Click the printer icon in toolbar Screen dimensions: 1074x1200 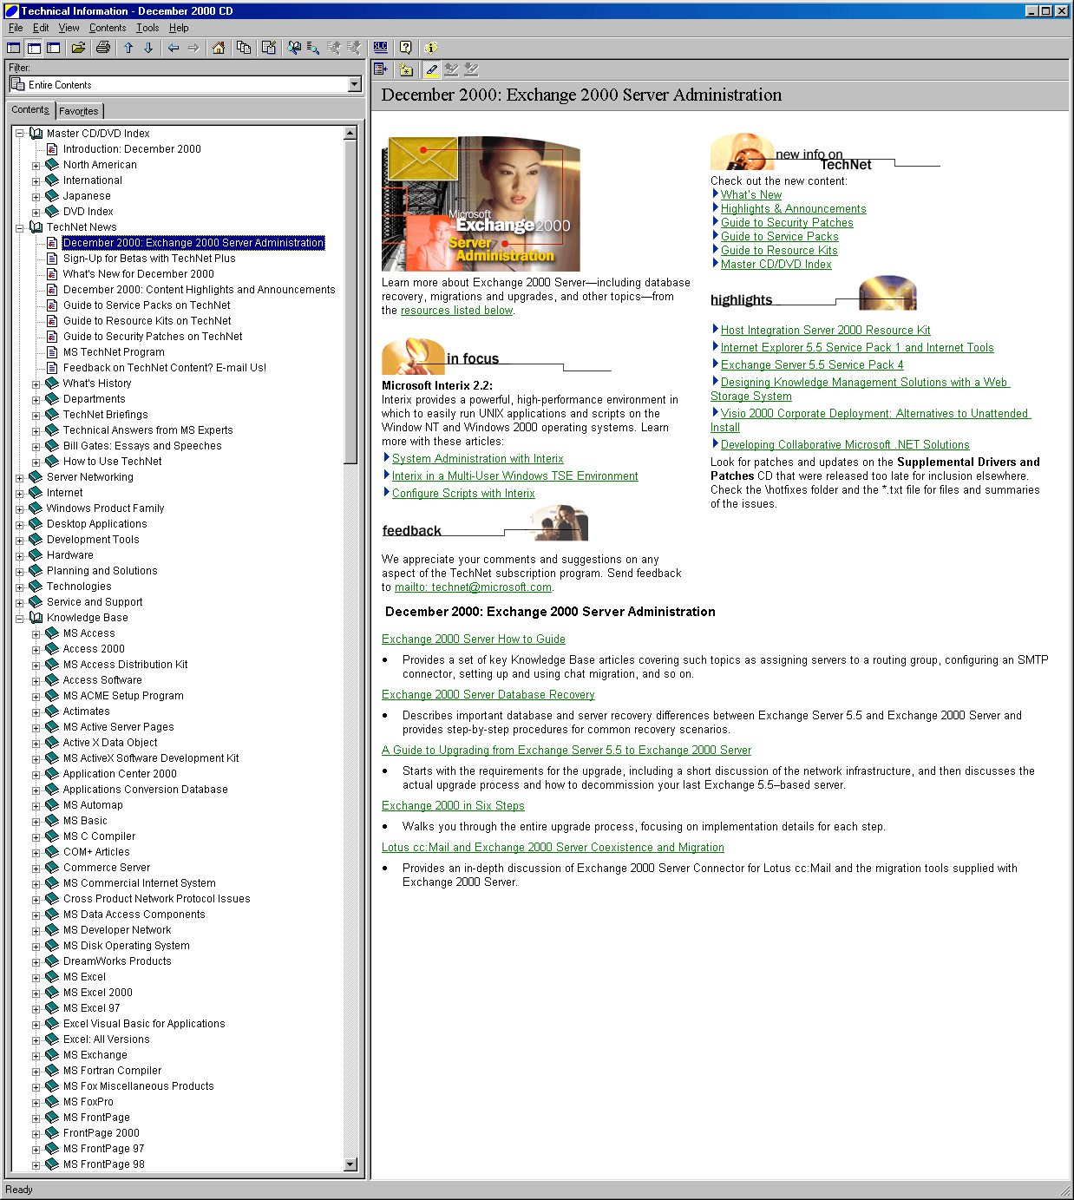[x=103, y=48]
